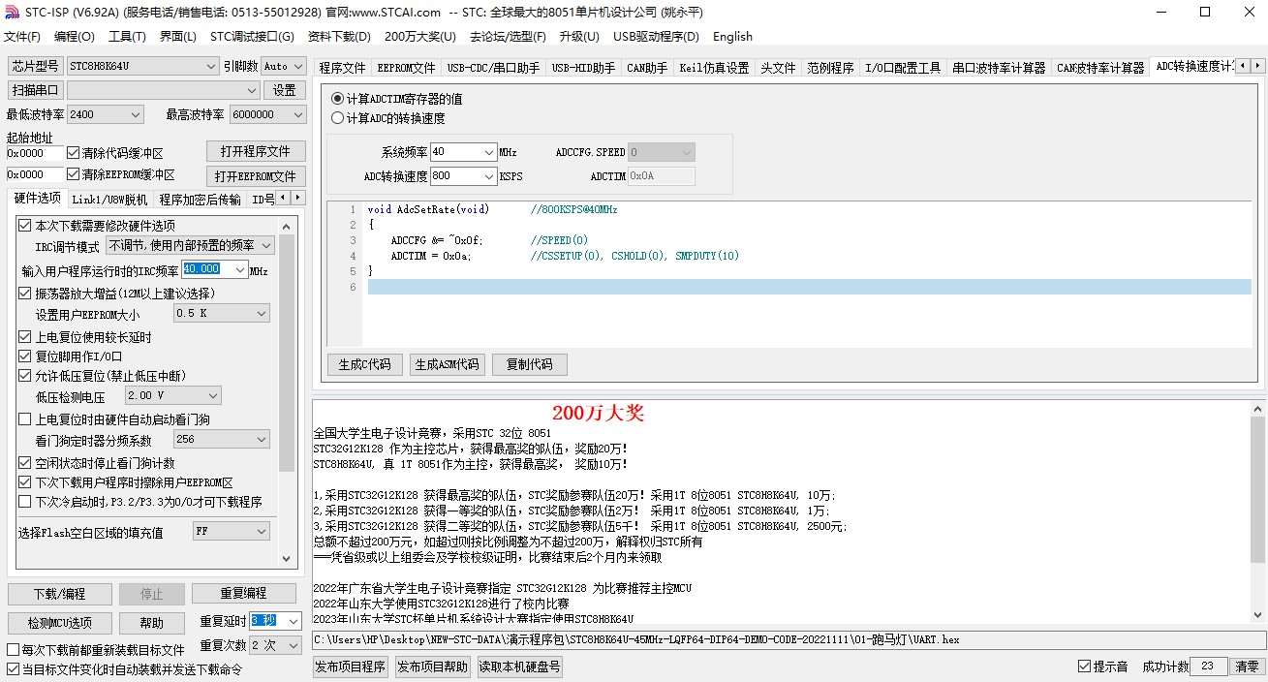The height and width of the screenshot is (682, 1268).
Task: Open ADC conversion speed 800 KSPS dropdown
Action: (x=463, y=176)
